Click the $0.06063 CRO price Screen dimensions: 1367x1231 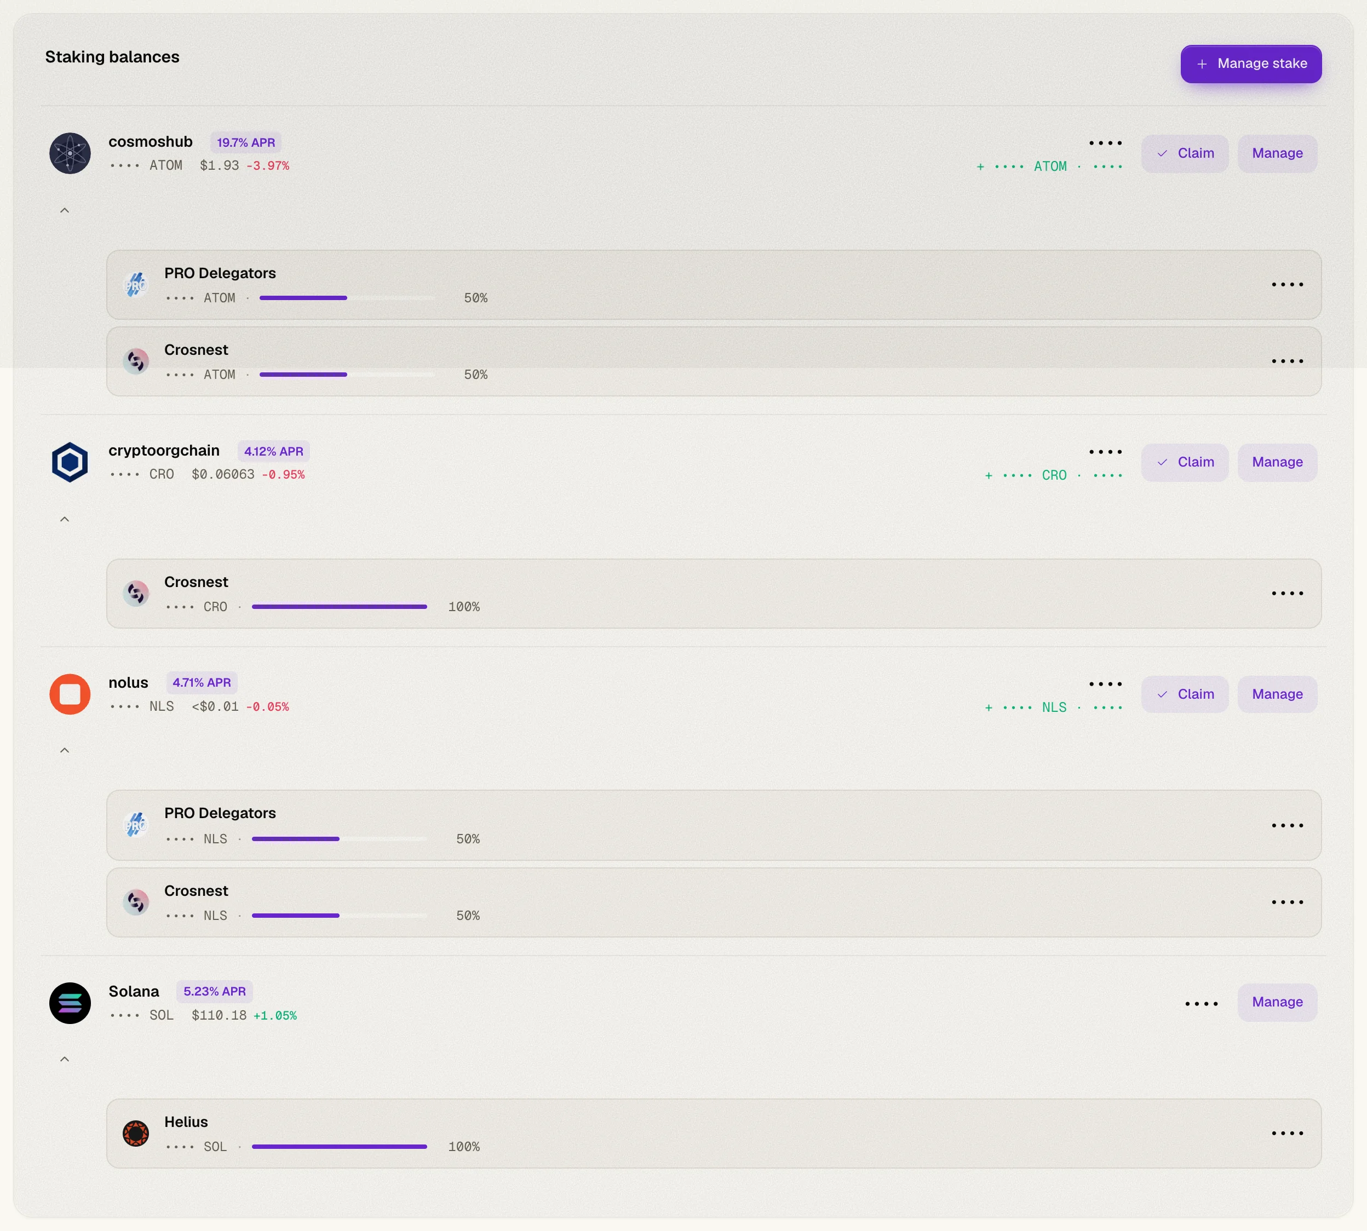tap(223, 474)
